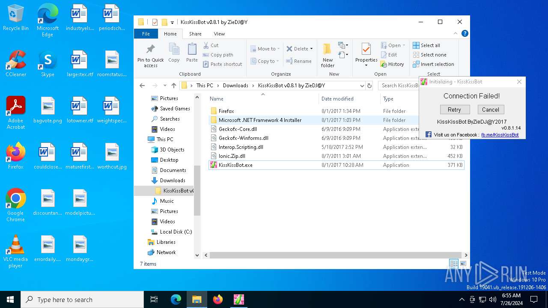Open file History in ribbon

393,64
